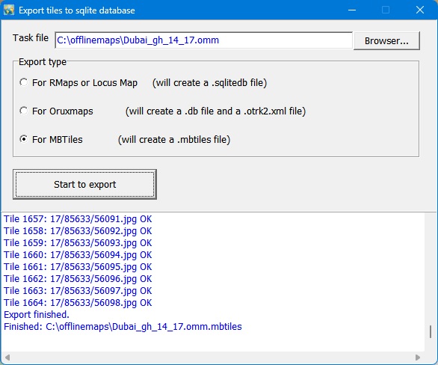
Task: Click into the Task file path field
Action: tap(203, 40)
